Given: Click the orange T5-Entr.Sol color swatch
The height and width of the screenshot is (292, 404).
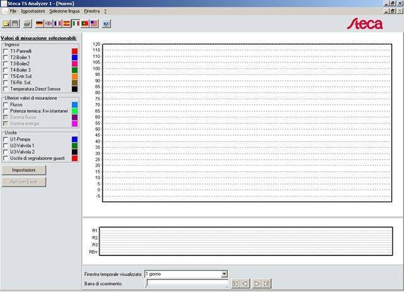Looking at the screenshot, I should point(74,77).
